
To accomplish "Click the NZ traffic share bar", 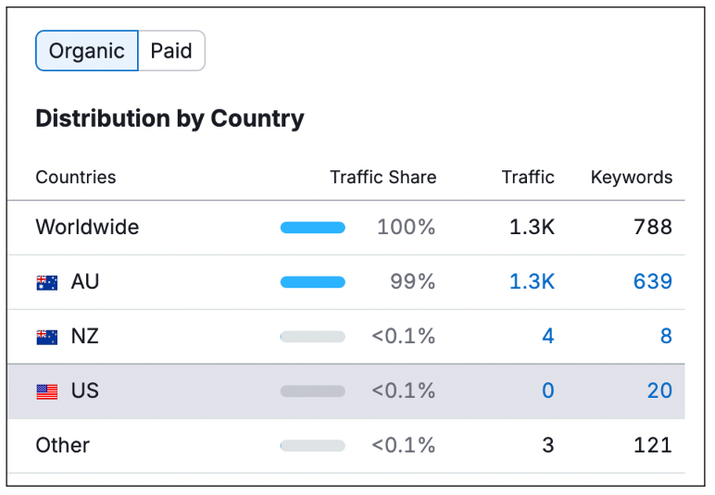I will pos(313,337).
